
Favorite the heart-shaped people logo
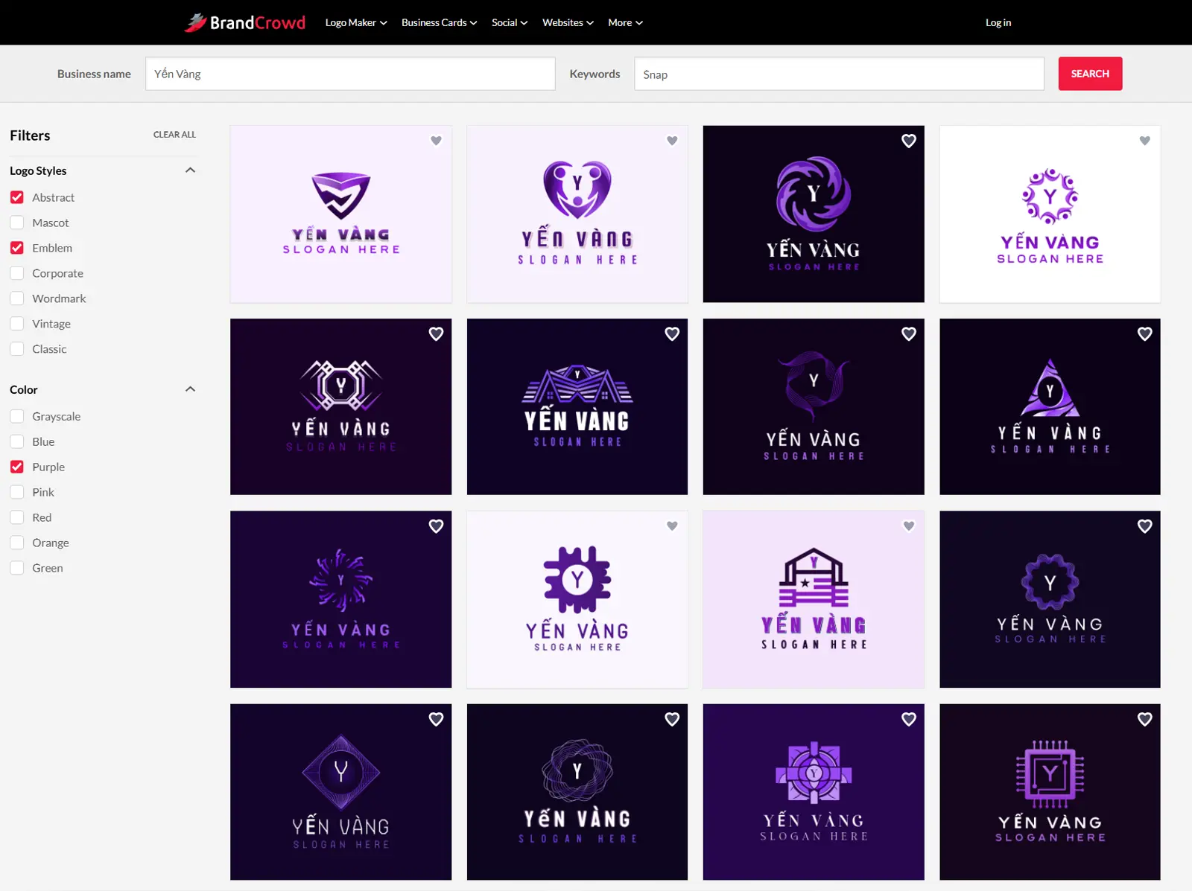(x=672, y=141)
